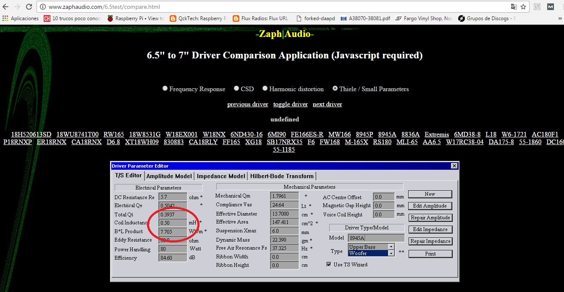Toggle the Use TS Wizard checkbox

coord(329,265)
